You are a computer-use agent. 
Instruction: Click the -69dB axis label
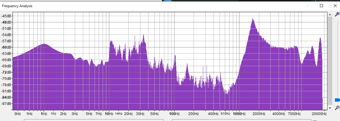click(x=7, y=66)
